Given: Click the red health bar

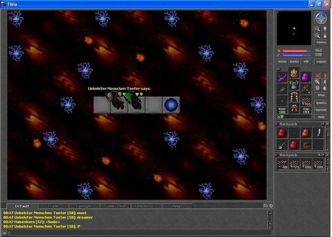Looking at the screenshot, I should tap(297, 50).
